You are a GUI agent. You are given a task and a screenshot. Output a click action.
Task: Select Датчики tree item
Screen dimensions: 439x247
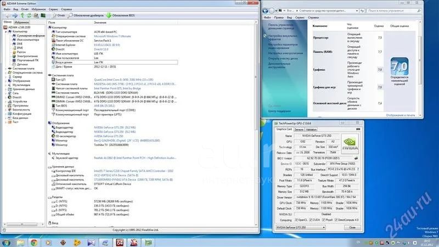(x=20, y=64)
